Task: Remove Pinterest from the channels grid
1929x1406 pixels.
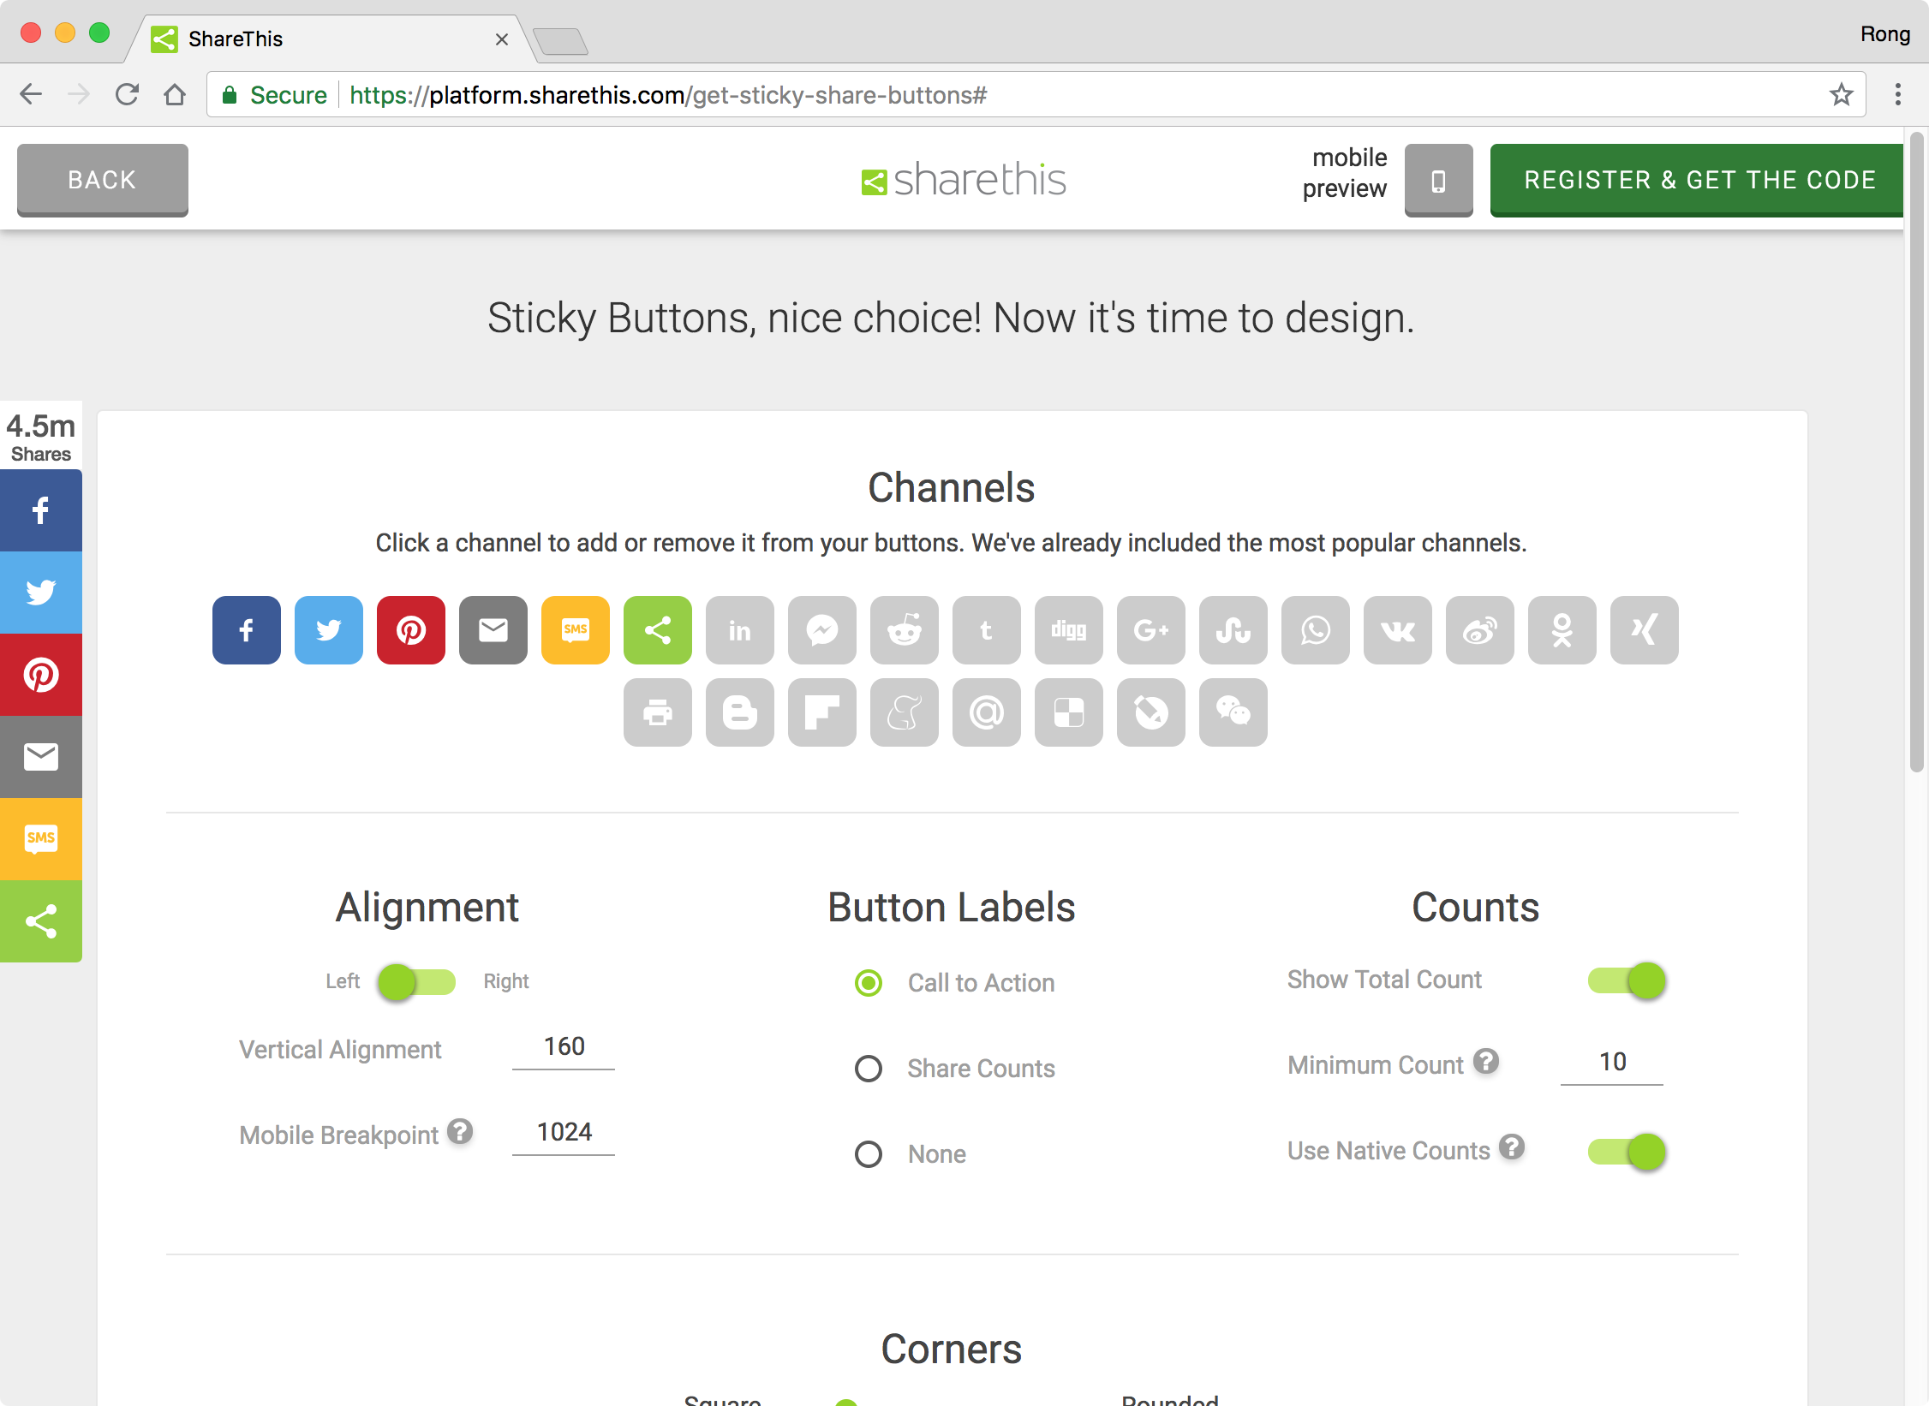Action: (411, 630)
